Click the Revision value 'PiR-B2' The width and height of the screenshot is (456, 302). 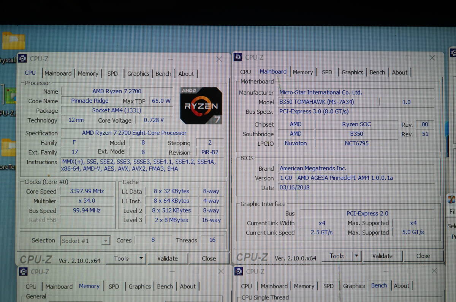click(x=209, y=153)
